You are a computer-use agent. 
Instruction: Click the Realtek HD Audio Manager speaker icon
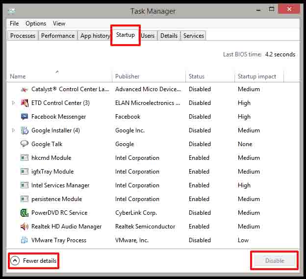[x=25, y=227]
